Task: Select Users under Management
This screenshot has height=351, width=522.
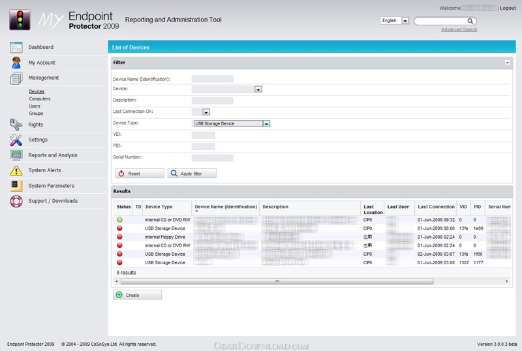Action: pyautogui.click(x=35, y=106)
